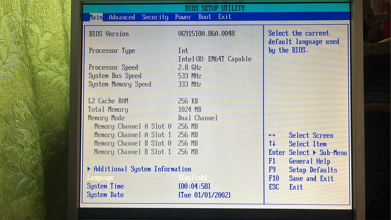Select the System Date label
This screenshot has height=220, width=391.
[105, 195]
